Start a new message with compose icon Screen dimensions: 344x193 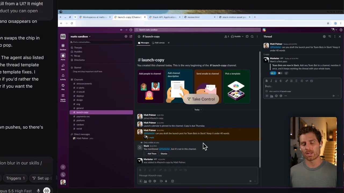tap(131, 36)
